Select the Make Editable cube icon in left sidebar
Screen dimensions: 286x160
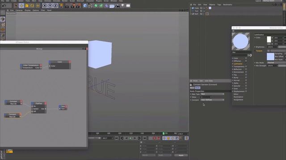(3, 19)
